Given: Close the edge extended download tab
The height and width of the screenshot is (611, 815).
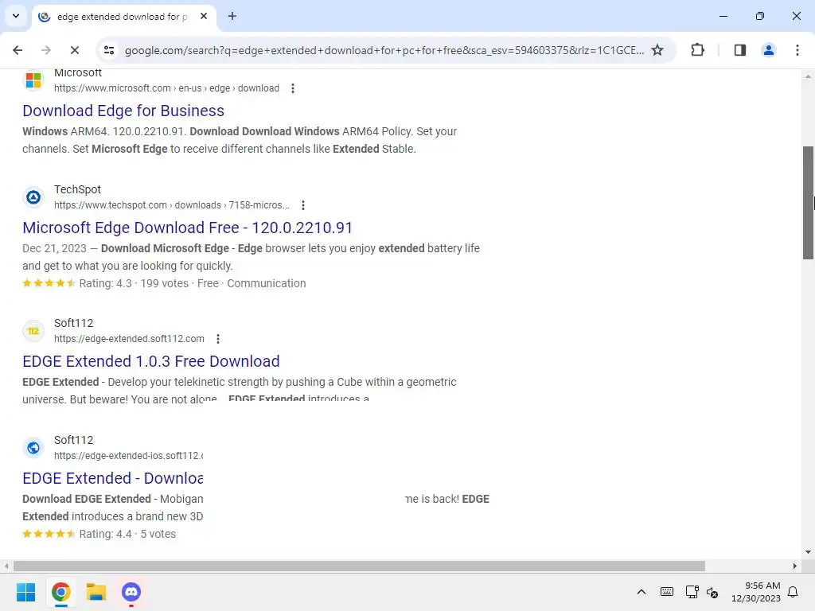Looking at the screenshot, I should (x=204, y=16).
